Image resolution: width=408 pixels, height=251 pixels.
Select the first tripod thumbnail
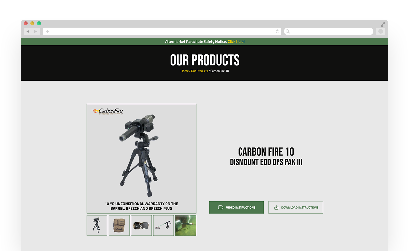tap(97, 226)
